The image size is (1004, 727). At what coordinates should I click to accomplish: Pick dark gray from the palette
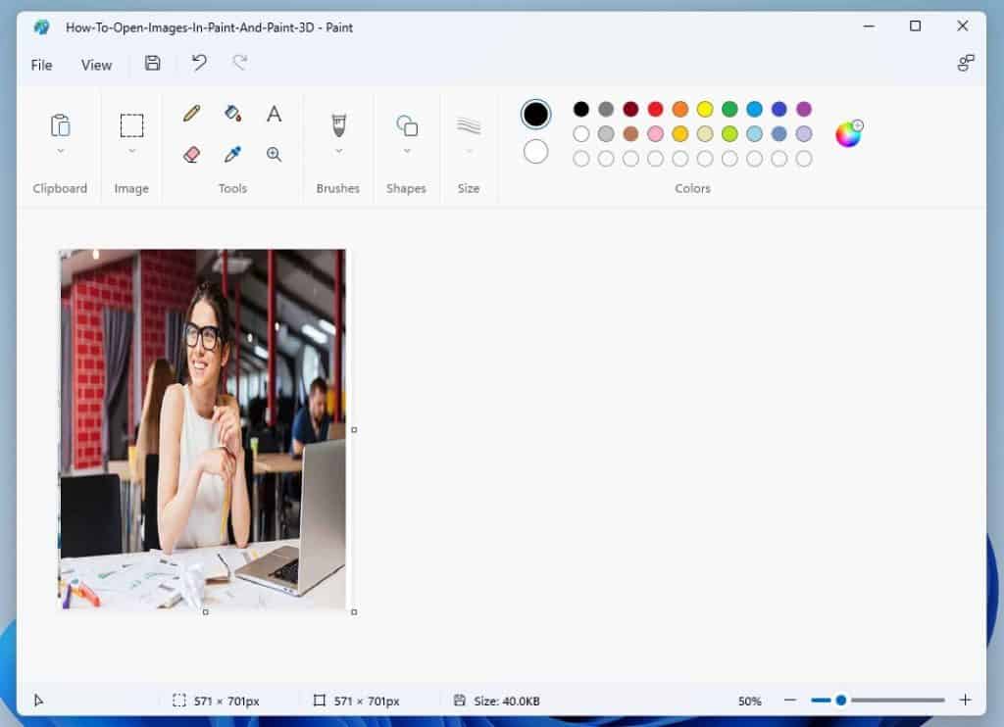[x=606, y=109]
